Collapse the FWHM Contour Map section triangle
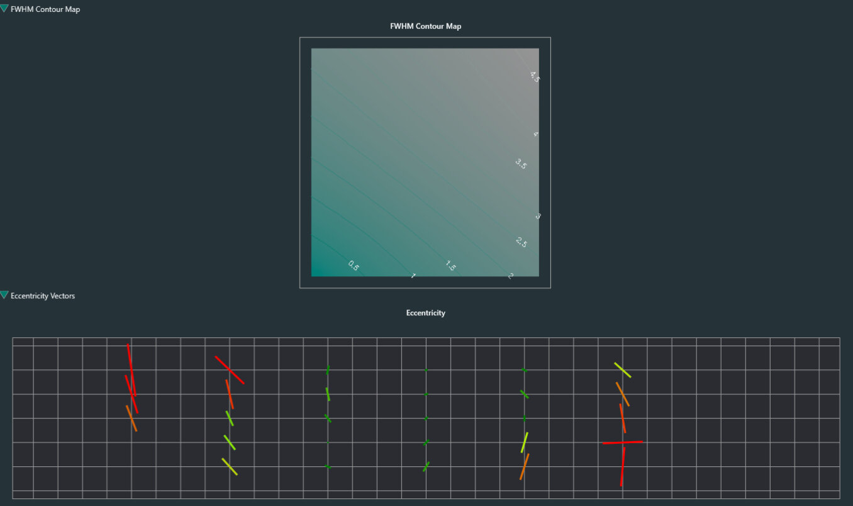853x506 pixels. pos(4,9)
